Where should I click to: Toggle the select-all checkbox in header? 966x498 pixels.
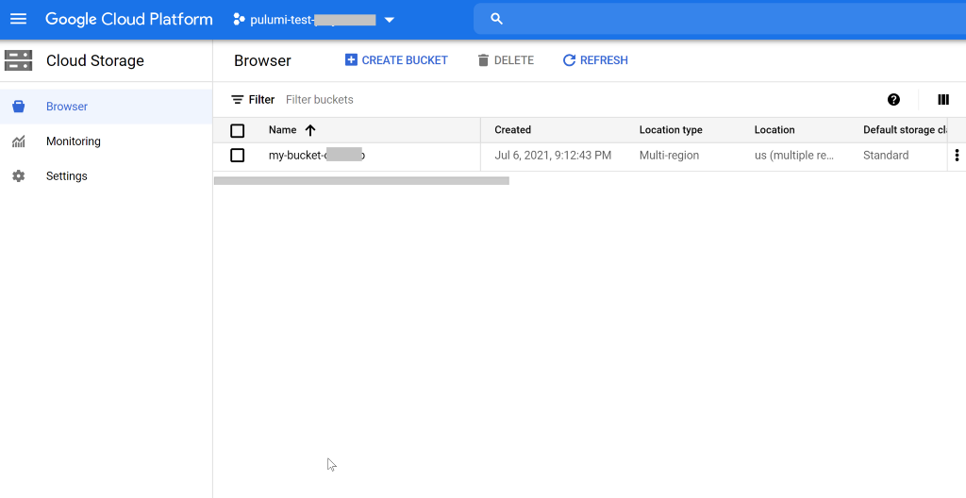click(x=237, y=131)
